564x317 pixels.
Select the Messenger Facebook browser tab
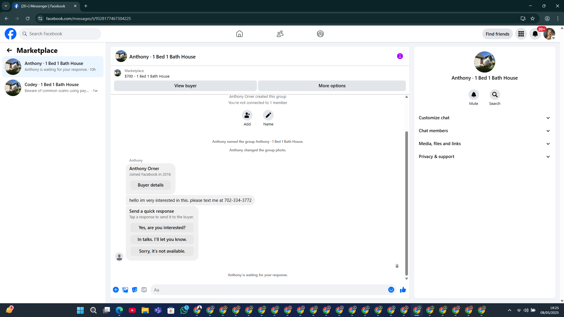[x=46, y=6]
